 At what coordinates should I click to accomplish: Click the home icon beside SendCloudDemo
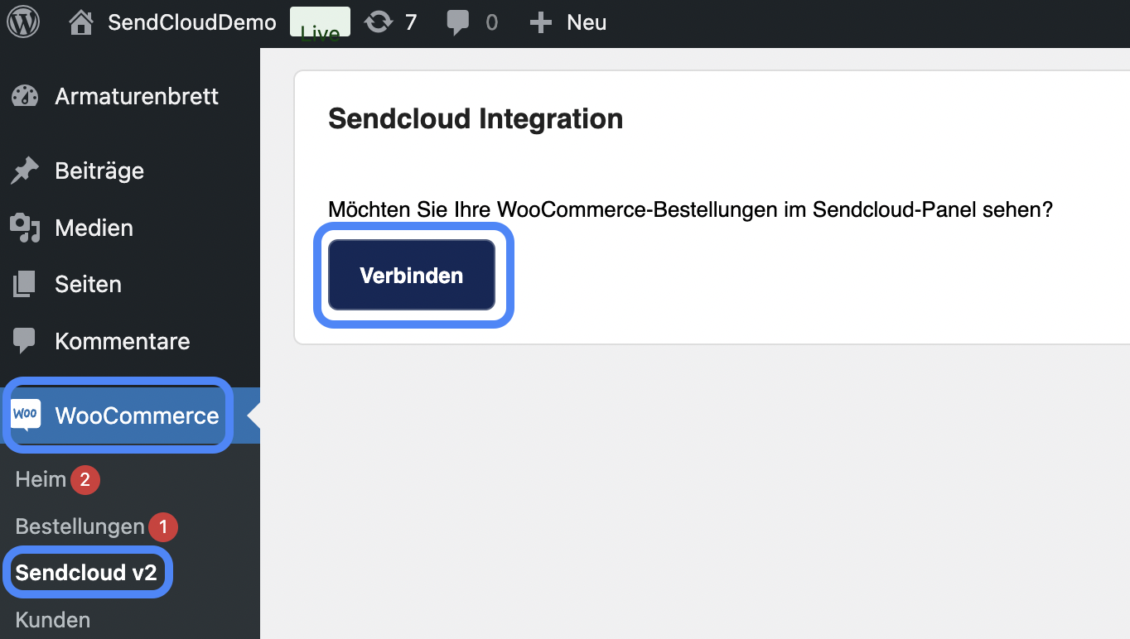pos(80,22)
